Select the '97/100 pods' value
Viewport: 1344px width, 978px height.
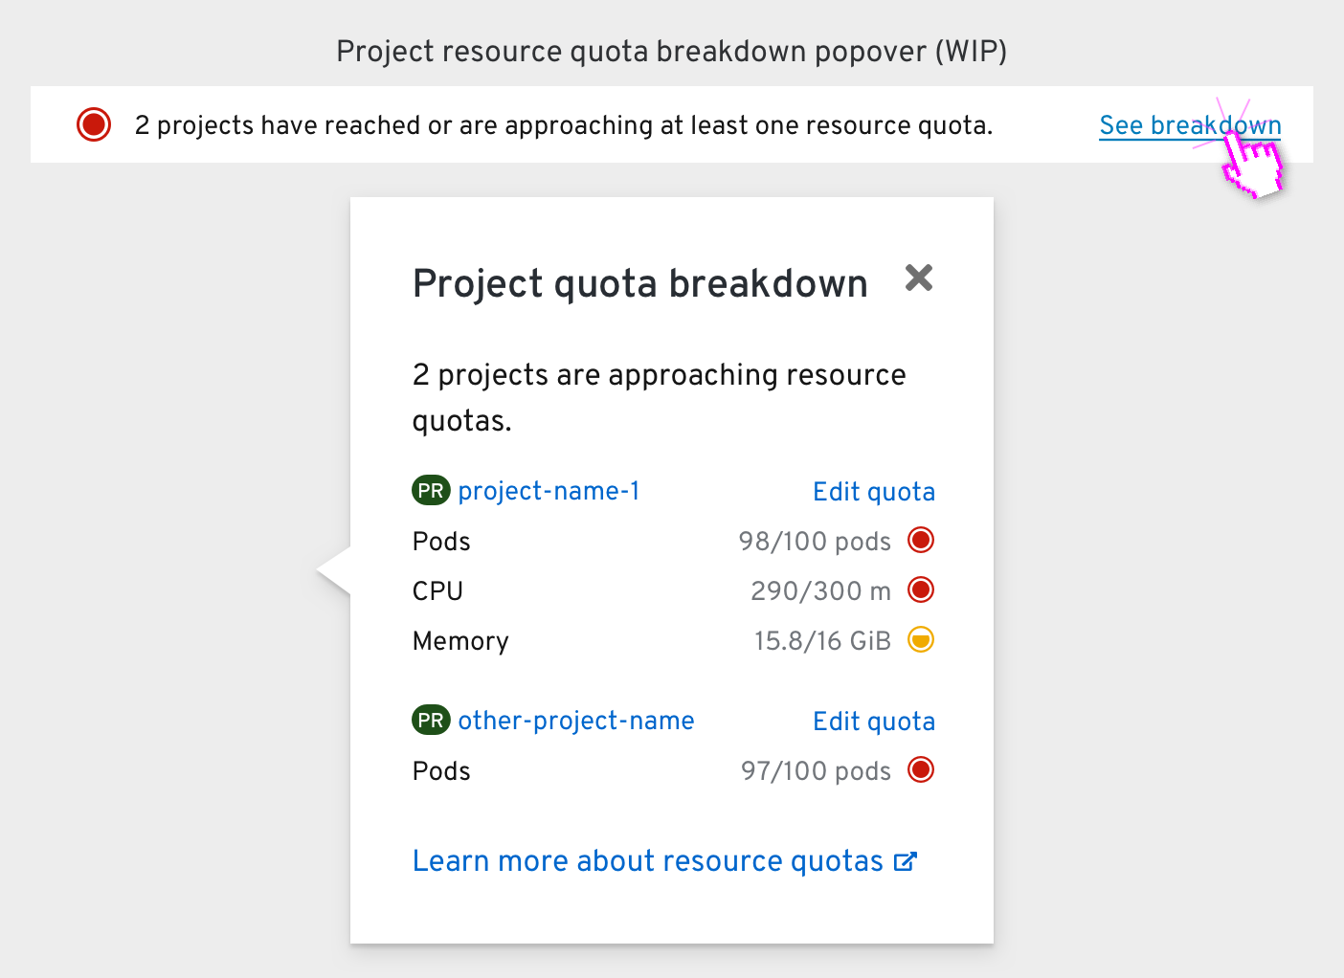[x=816, y=771]
